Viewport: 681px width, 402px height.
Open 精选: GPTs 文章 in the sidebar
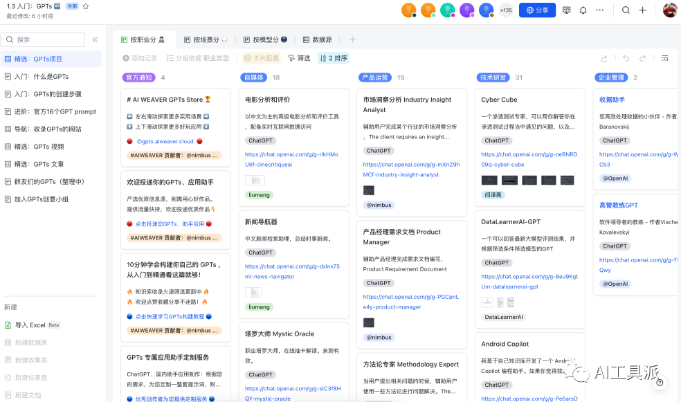51,164
